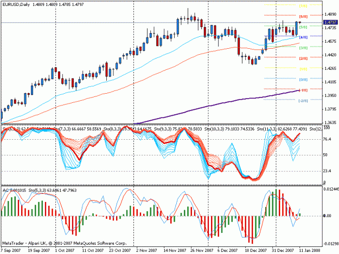Select the [6/8] Murrey level label

point(303,17)
